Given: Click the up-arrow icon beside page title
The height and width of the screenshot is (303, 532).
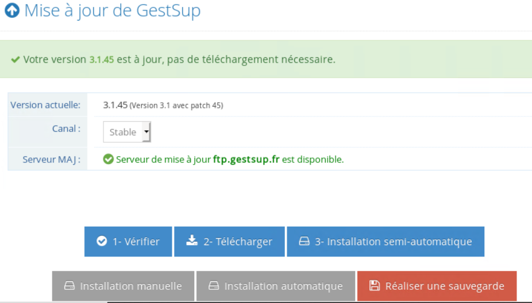Looking at the screenshot, I should pos(12,10).
